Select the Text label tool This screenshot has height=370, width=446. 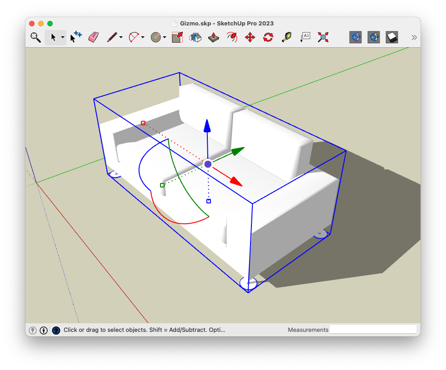pos(305,37)
